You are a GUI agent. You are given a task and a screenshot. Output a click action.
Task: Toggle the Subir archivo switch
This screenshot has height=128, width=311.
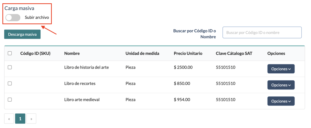click(x=13, y=18)
